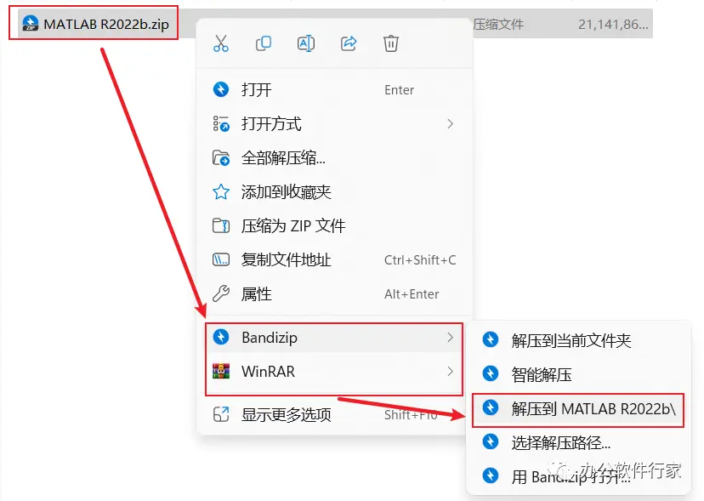Click the Copy icon in context menu

264,43
